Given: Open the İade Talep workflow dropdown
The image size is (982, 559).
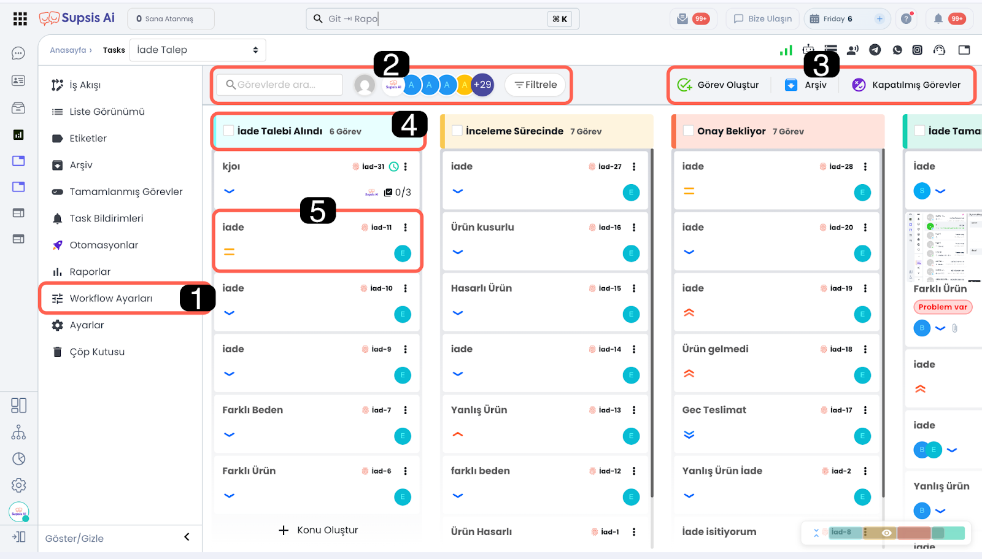Looking at the screenshot, I should [x=198, y=50].
